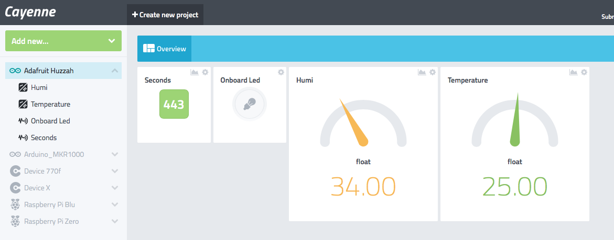The height and width of the screenshot is (240, 614).
Task: Select Raspberry Pi Blu in device list
Action: coord(50,204)
